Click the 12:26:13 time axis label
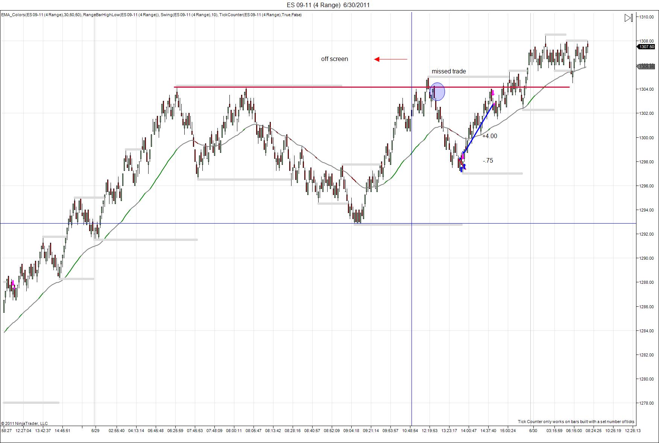Image resolution: width=659 pixels, height=443 pixels. pos(633,431)
